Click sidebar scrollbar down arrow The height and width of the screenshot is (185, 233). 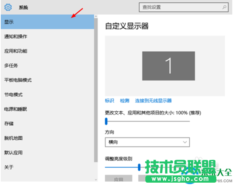tap(96, 180)
